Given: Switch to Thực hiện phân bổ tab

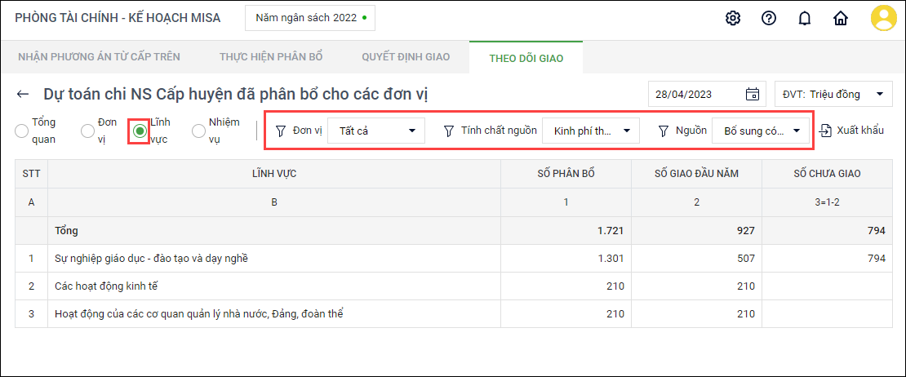Looking at the screenshot, I should 271,57.
